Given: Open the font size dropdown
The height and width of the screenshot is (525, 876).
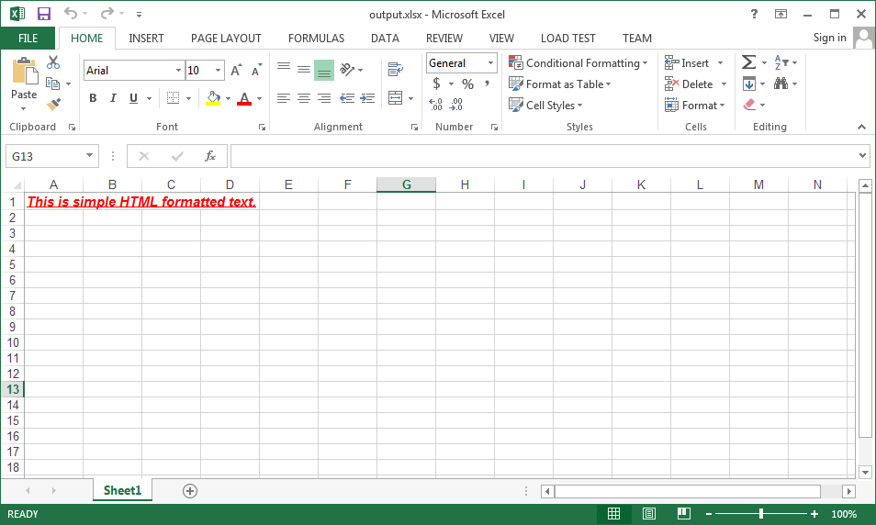Looking at the screenshot, I should (218, 71).
